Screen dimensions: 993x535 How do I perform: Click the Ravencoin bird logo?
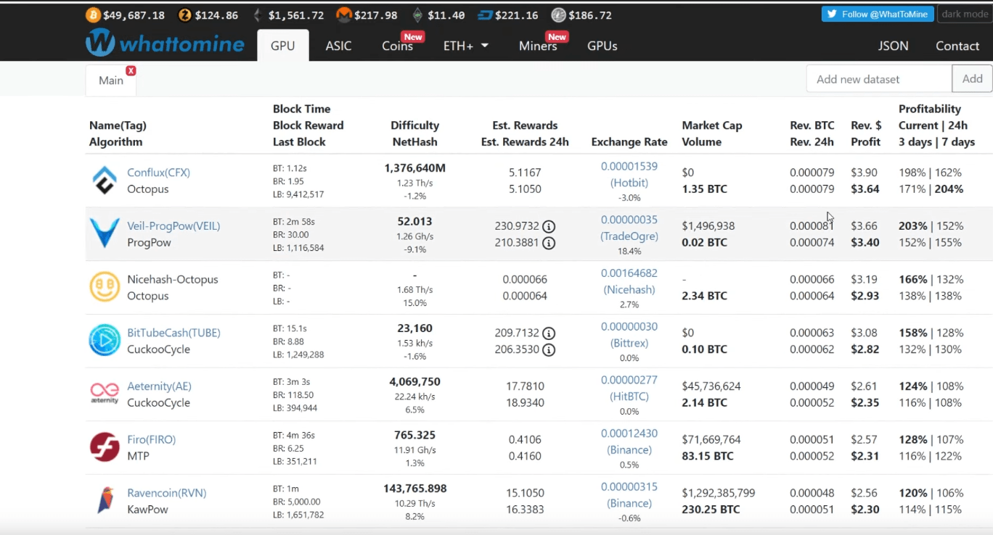pos(105,500)
